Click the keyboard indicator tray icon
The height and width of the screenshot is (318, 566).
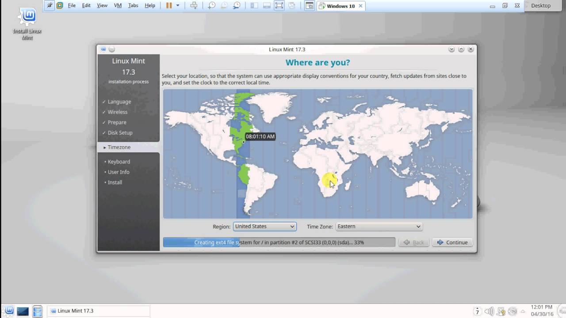click(x=477, y=311)
